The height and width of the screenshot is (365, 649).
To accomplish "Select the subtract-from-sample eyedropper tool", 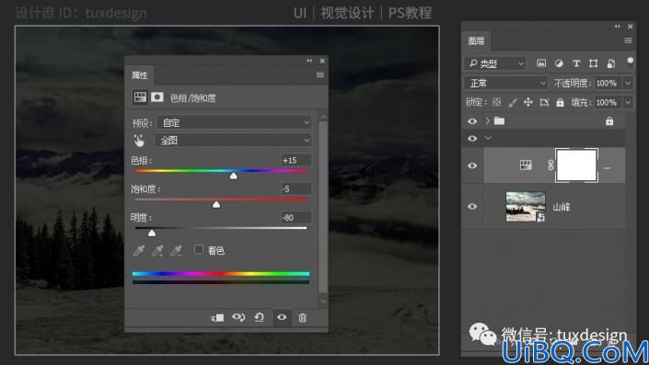I will [x=177, y=250].
